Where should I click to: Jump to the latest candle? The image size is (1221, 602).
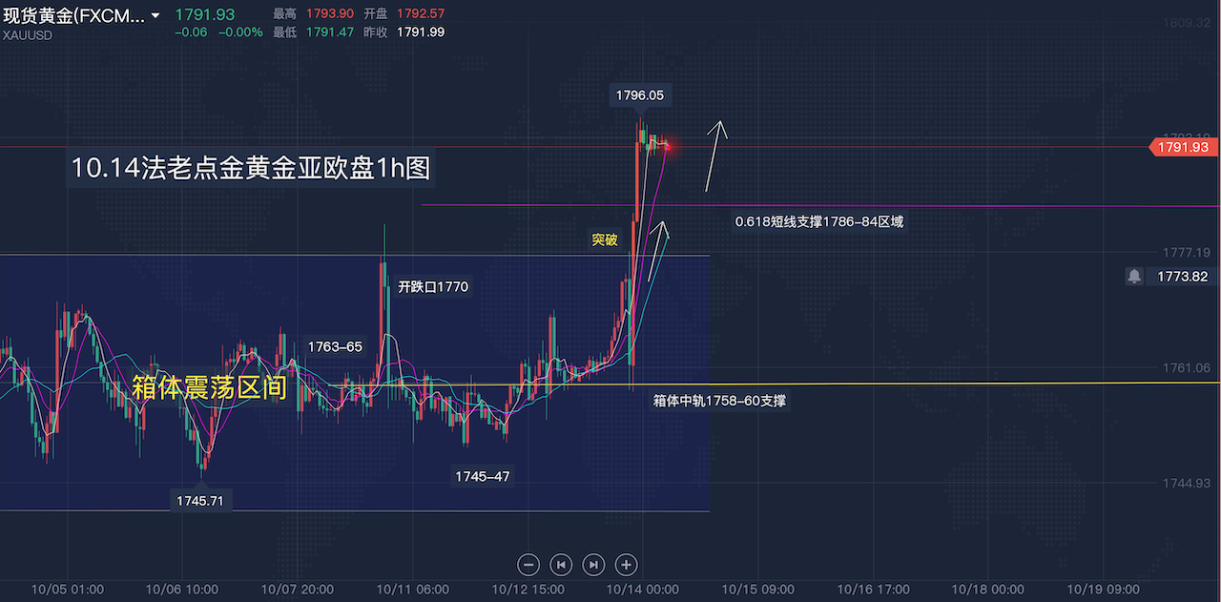593,565
